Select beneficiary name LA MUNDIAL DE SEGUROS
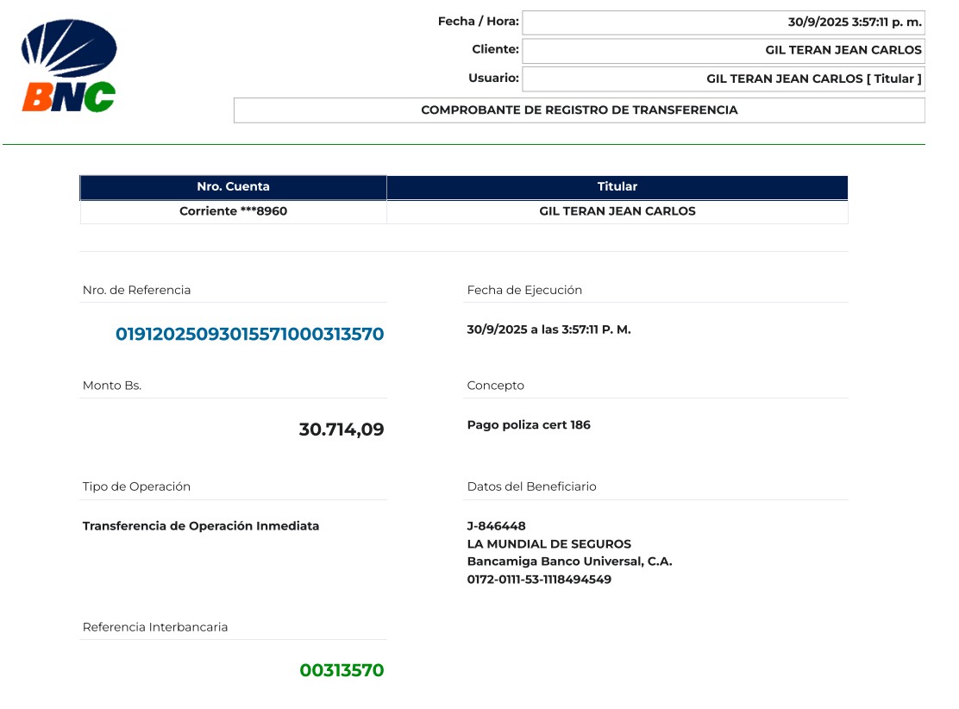959x709 pixels. tap(548, 544)
